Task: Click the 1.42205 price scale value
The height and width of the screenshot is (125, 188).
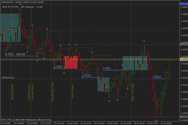Action: tap(184, 71)
